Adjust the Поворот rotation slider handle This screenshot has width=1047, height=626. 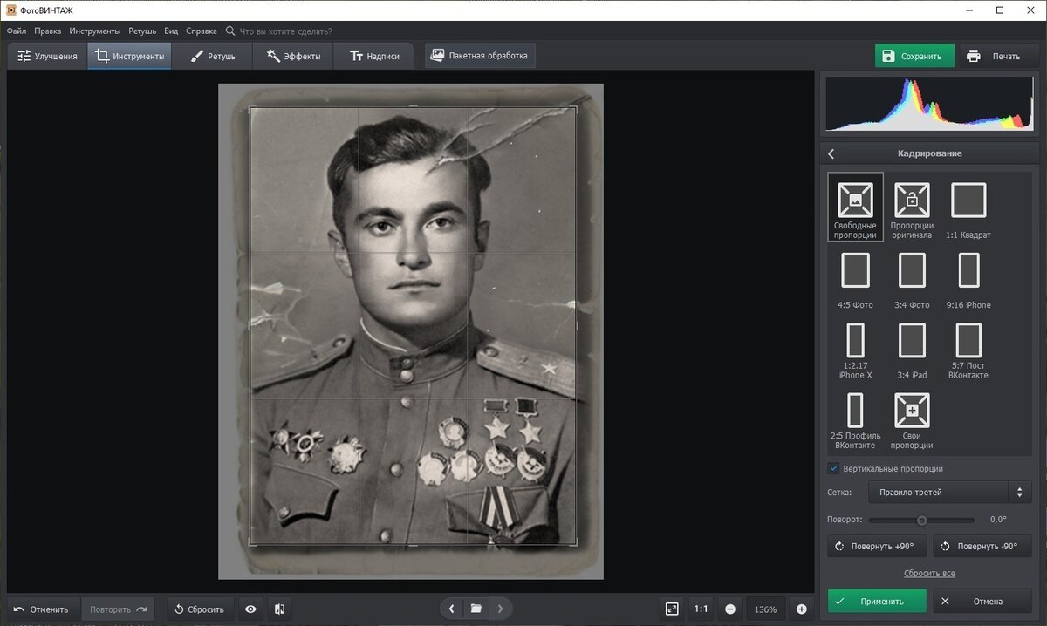click(921, 520)
